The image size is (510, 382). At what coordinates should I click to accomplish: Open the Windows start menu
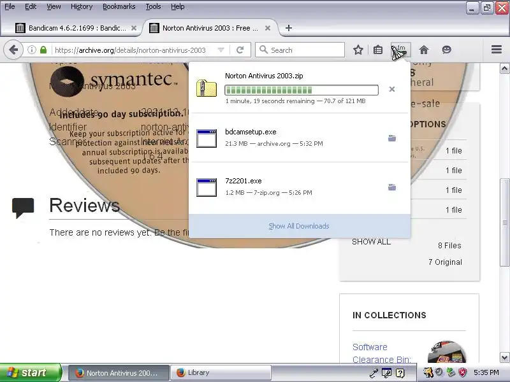click(x=31, y=372)
